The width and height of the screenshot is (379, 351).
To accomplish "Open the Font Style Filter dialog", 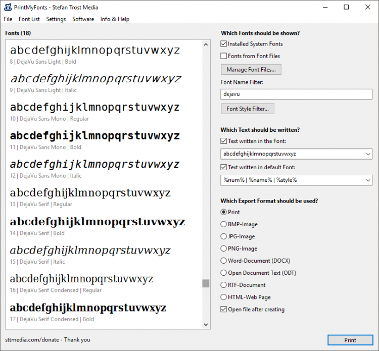I will 247,109.
